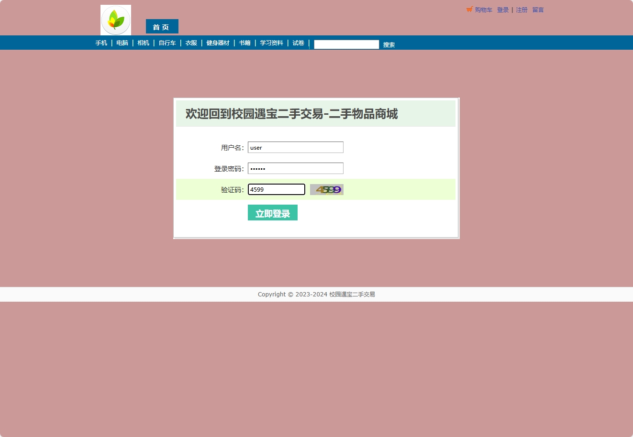Select the 手机 category in navigation

point(101,43)
